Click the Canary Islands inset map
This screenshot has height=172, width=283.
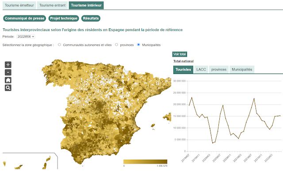tap(30, 162)
